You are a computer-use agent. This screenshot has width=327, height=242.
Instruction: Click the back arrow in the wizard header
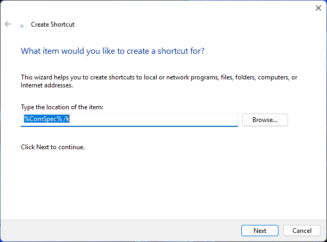[x=8, y=25]
